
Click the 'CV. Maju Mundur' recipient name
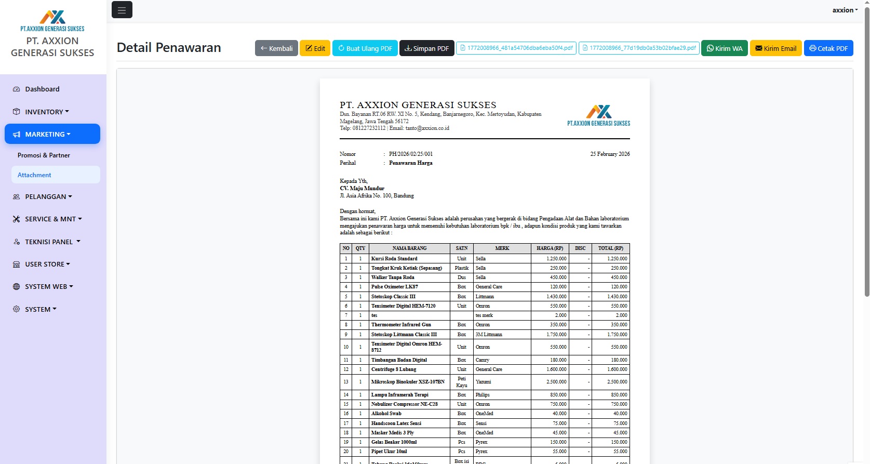tap(362, 189)
